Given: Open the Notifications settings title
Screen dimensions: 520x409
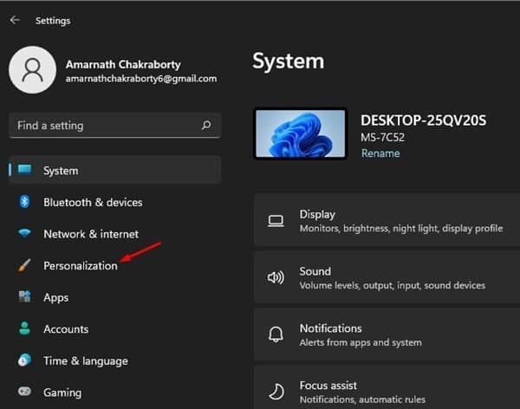Looking at the screenshot, I should point(331,328).
